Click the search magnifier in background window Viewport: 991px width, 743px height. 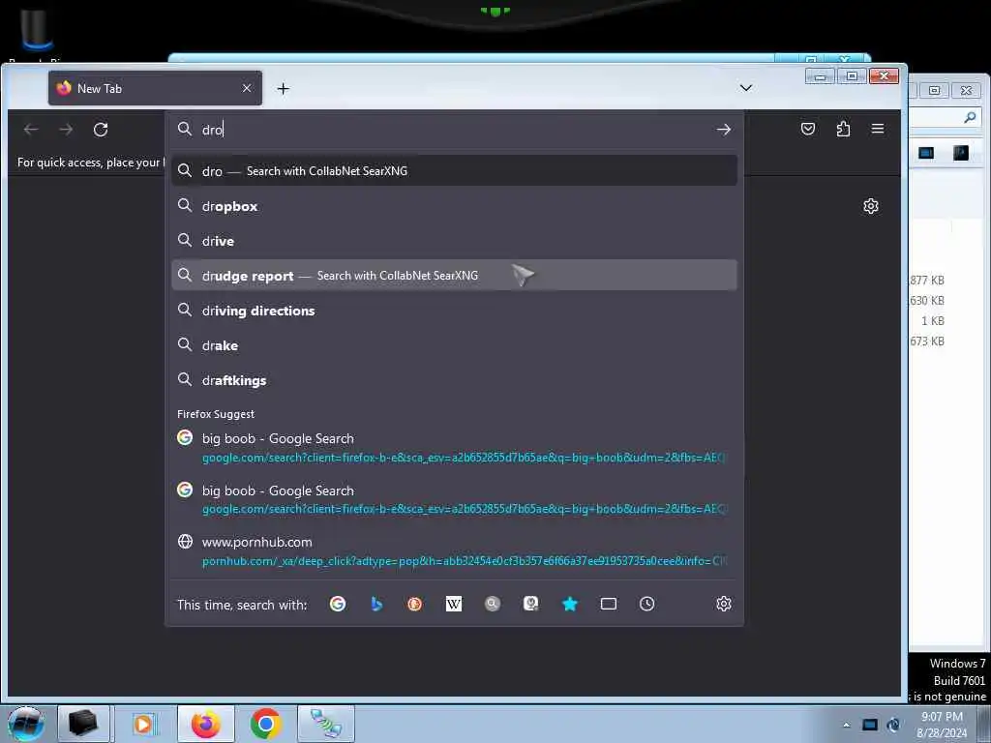coord(970,117)
